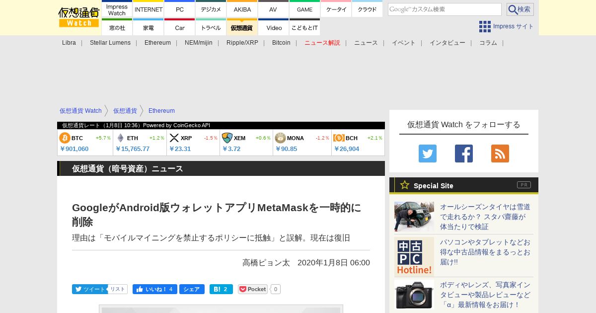Viewport: 596px width, 313px height.
Task: Click the Hatena B! bookmark button
Action: (x=221, y=289)
